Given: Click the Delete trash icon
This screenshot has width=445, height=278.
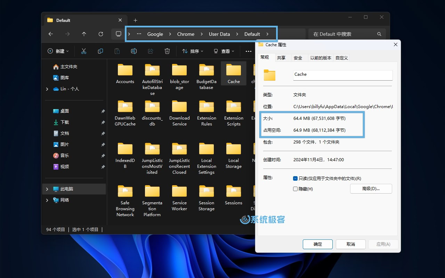Looking at the screenshot, I should tap(167, 51).
